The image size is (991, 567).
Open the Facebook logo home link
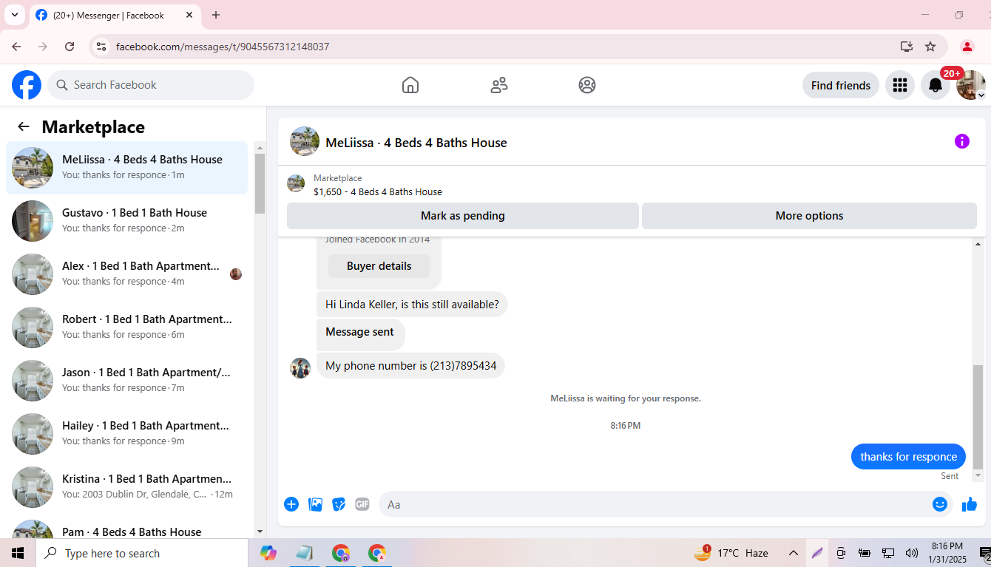click(27, 85)
